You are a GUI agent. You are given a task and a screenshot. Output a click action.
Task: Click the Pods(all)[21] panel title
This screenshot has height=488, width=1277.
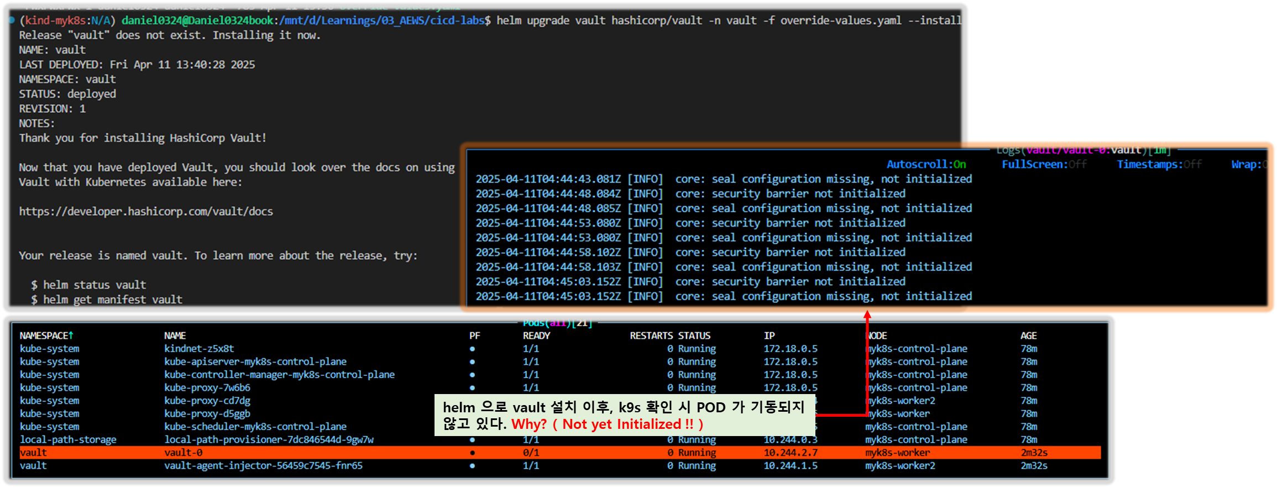click(557, 323)
